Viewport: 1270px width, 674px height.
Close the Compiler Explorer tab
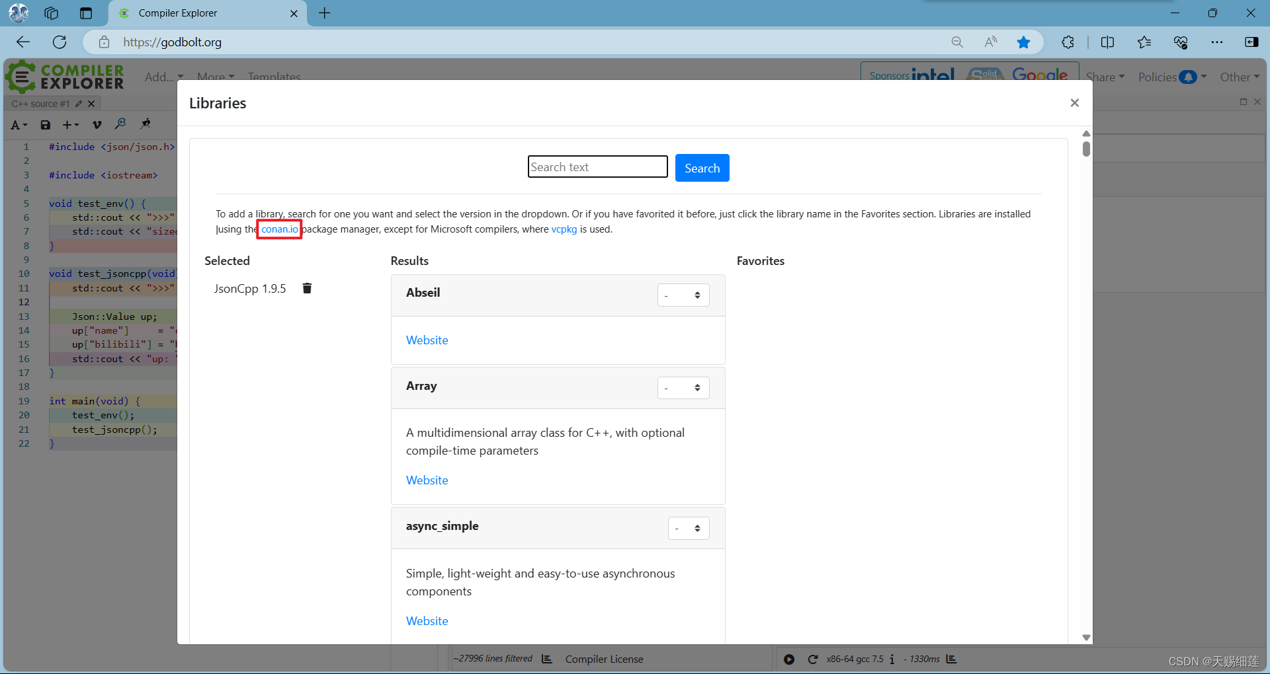pyautogui.click(x=294, y=13)
